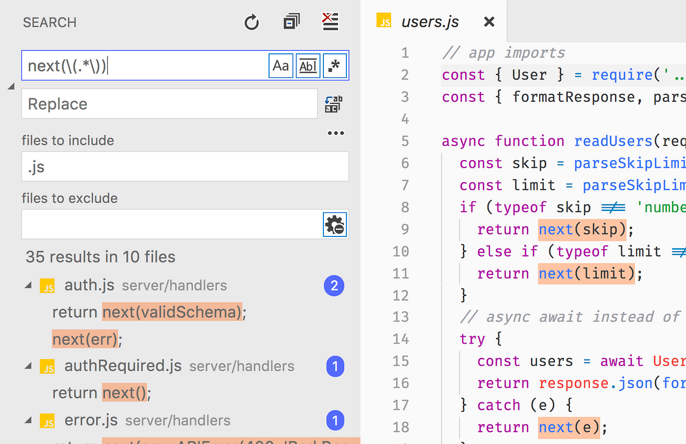The height and width of the screenshot is (444, 686).
Task: Click authRequired.js result count badge
Action: click(335, 366)
